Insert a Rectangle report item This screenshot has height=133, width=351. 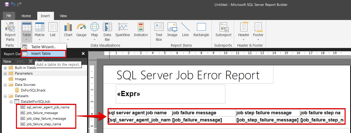(201, 29)
